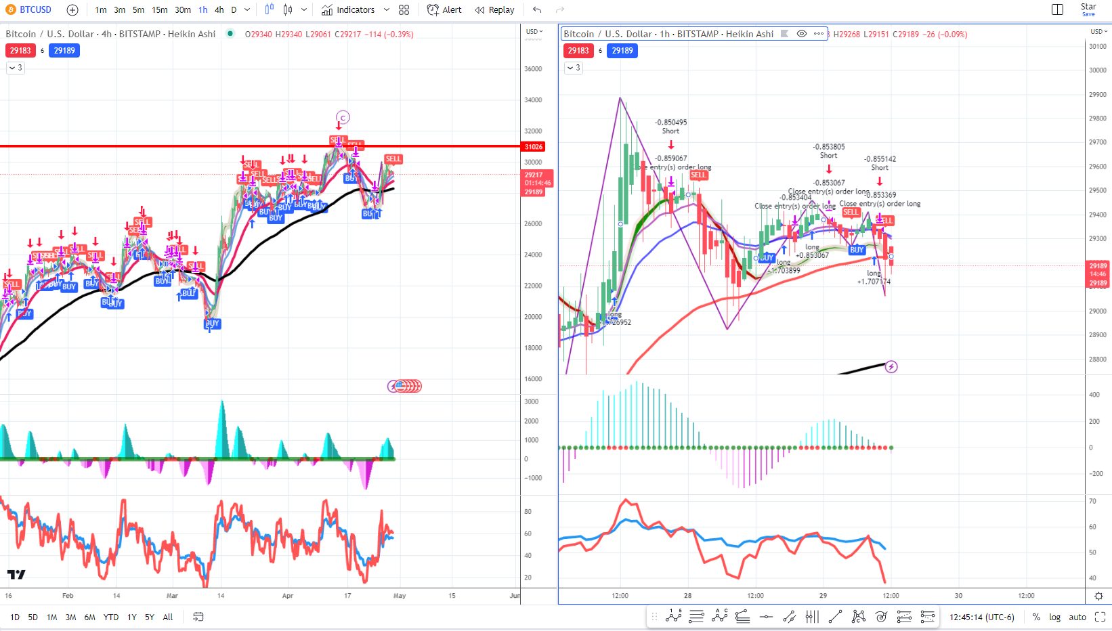The height and width of the screenshot is (631, 1112).
Task: Click the blue 29189 buy button on the 4h chart
Action: (x=65, y=51)
